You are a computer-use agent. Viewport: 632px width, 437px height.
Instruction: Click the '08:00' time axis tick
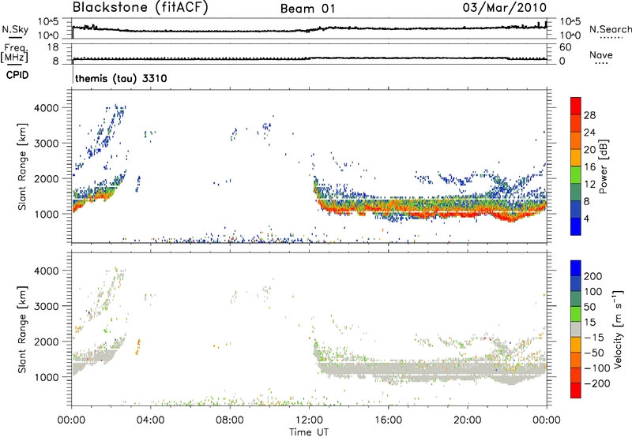click(230, 420)
